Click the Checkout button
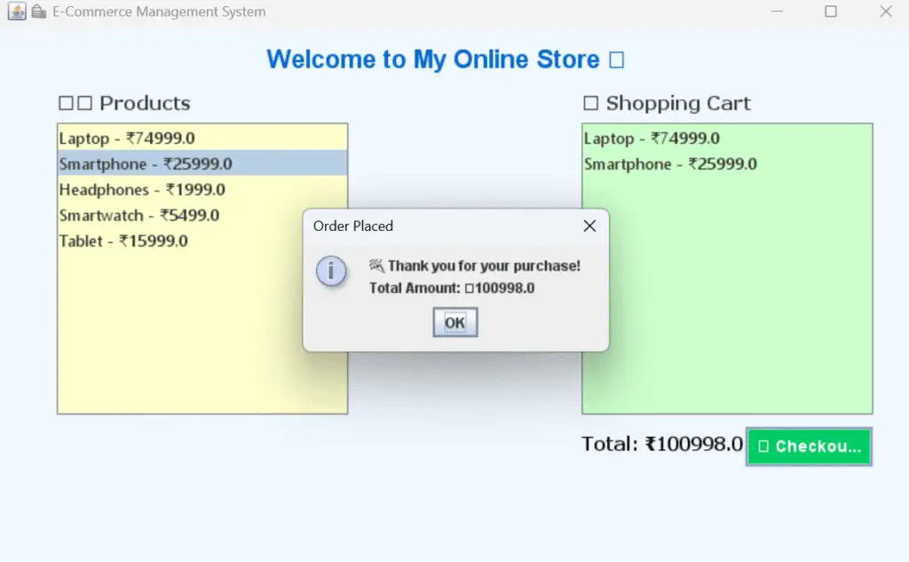The image size is (909, 562). coord(809,447)
